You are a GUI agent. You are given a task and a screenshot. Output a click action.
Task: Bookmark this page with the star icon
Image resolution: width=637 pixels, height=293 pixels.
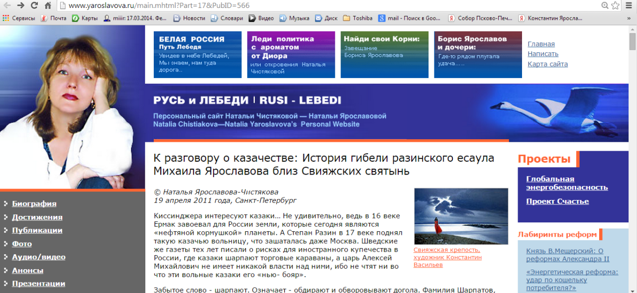tap(616, 5)
